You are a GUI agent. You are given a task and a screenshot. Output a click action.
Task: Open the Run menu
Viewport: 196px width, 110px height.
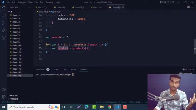coord(42,2)
